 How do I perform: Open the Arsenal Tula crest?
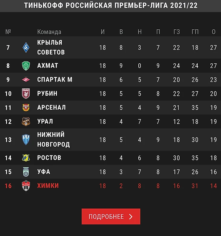click(26, 108)
